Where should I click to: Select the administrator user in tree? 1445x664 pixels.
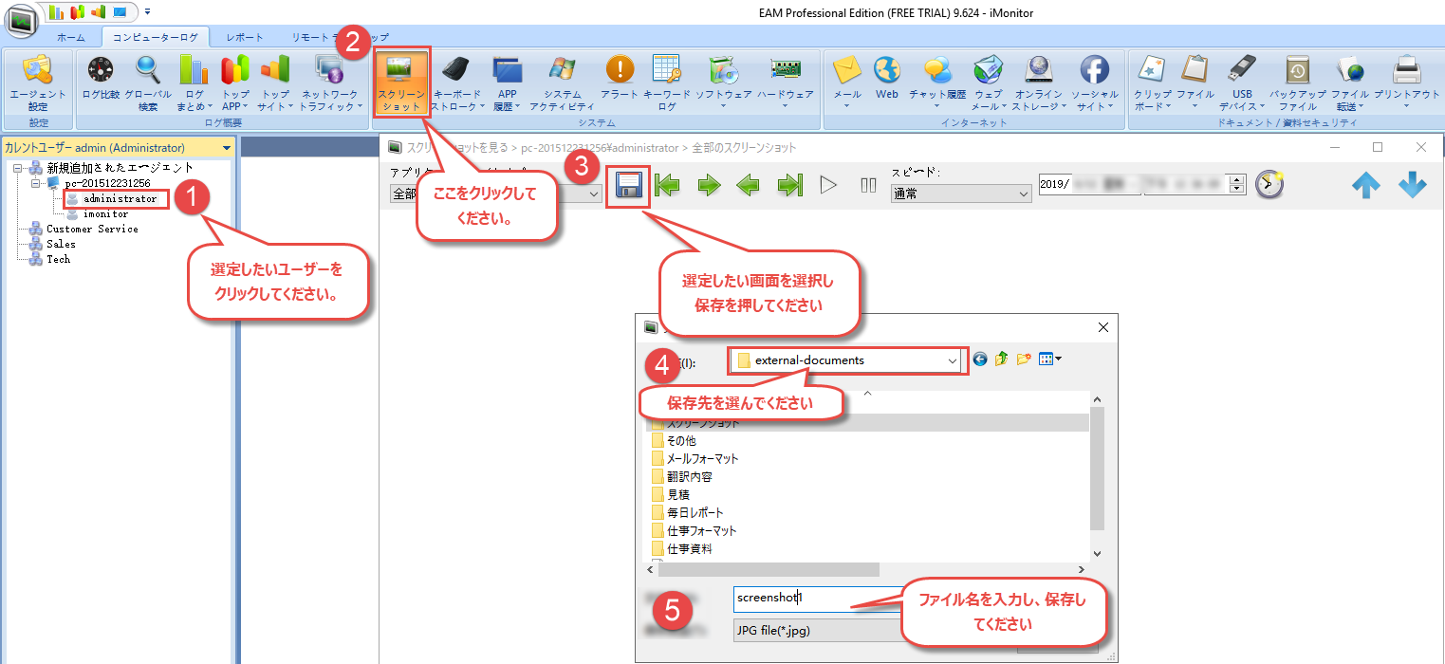(x=119, y=199)
